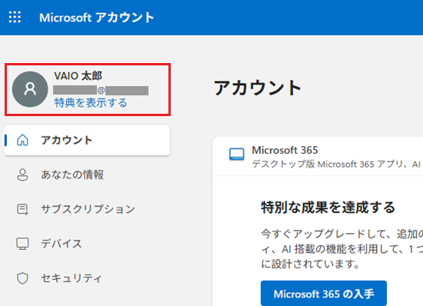Screen dimensions: 423x306
Task: Click the アカウント page heading
Action: [x=258, y=88]
